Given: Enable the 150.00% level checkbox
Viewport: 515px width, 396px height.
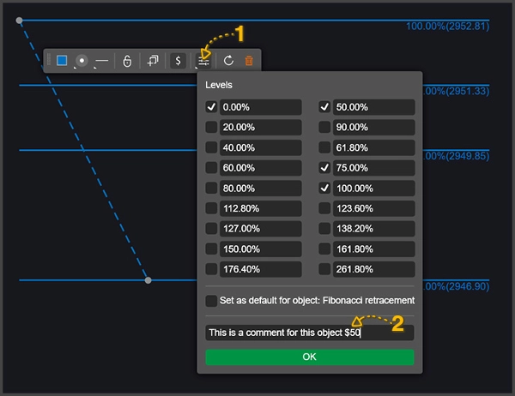Looking at the screenshot, I should (211, 249).
